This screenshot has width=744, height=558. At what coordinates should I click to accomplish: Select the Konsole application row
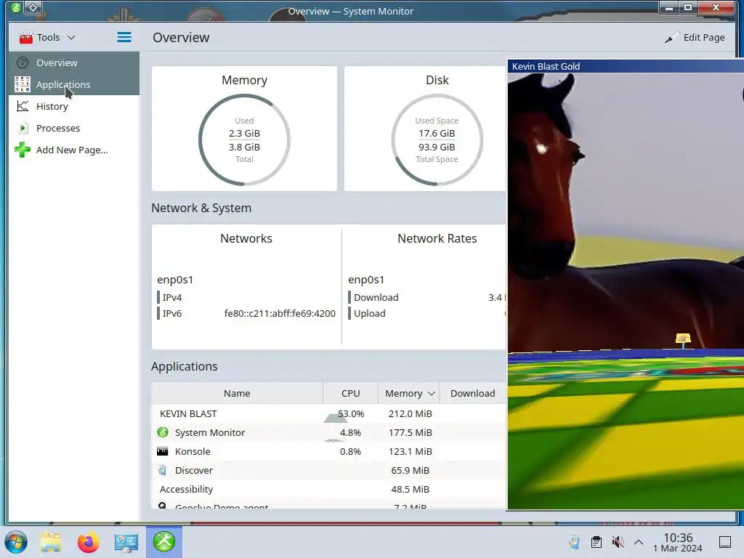329,452
